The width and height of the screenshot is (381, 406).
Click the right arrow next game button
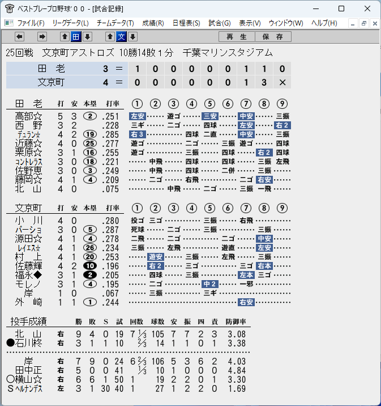click(42, 36)
